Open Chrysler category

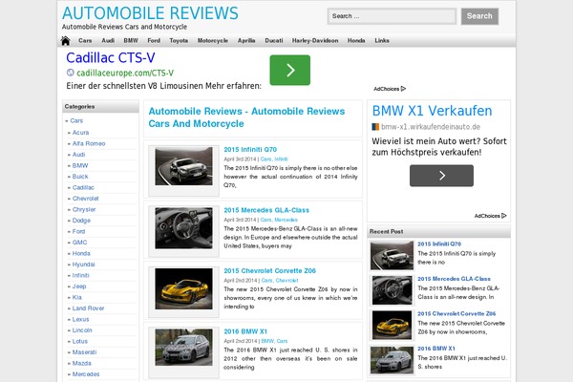[84, 209]
